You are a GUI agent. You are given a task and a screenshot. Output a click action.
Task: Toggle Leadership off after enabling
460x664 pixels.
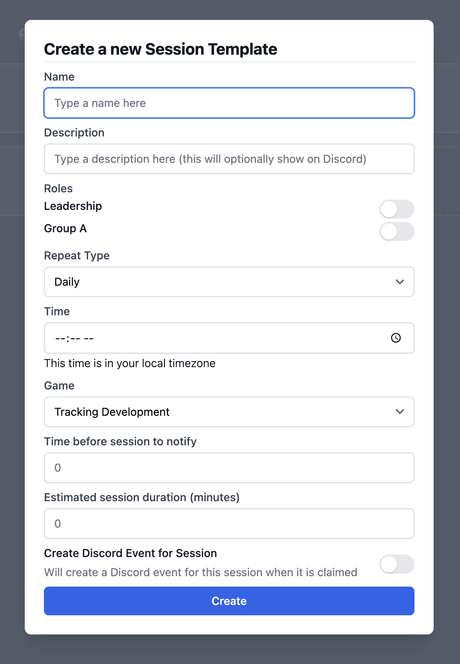(x=397, y=209)
